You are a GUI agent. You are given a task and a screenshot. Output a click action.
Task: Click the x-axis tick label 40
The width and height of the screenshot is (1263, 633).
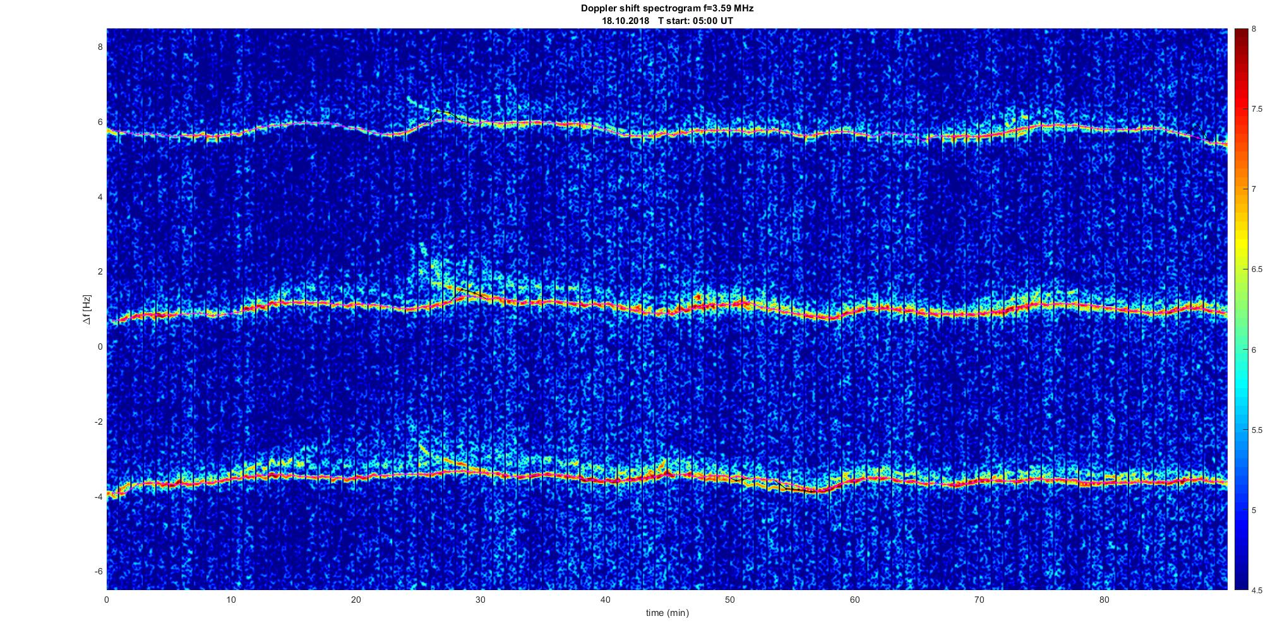click(x=605, y=600)
